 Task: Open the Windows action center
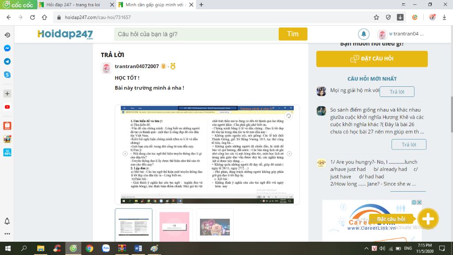point(442,248)
